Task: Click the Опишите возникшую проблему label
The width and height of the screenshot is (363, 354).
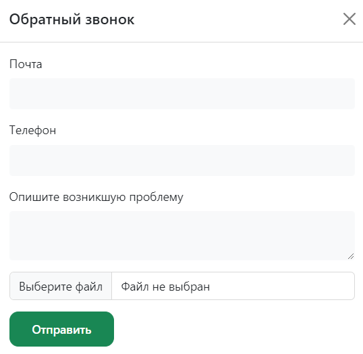Action: pyautogui.click(x=96, y=197)
